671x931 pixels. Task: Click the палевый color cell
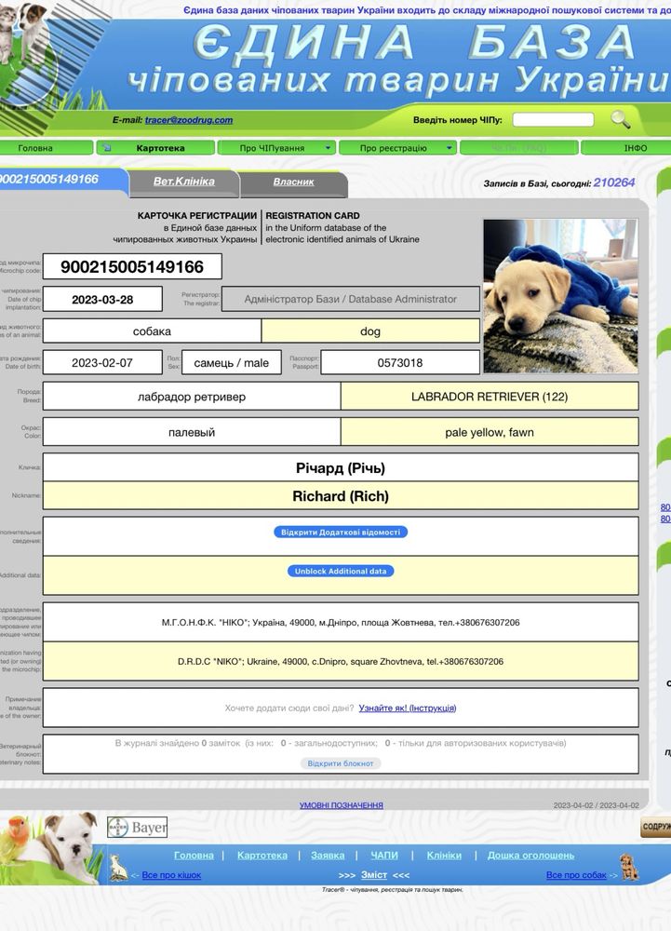coord(192,432)
